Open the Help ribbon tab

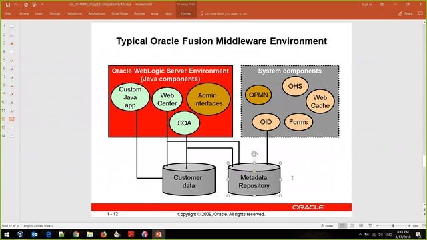coord(168,13)
